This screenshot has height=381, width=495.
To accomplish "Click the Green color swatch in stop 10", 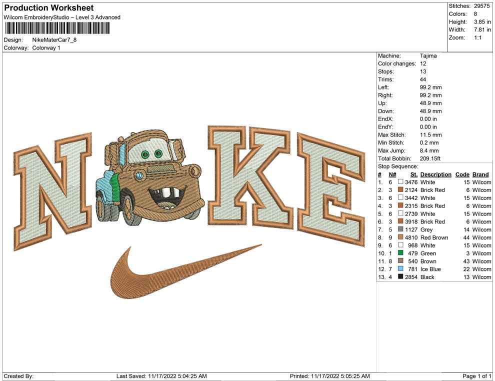I will pyautogui.click(x=400, y=253).
